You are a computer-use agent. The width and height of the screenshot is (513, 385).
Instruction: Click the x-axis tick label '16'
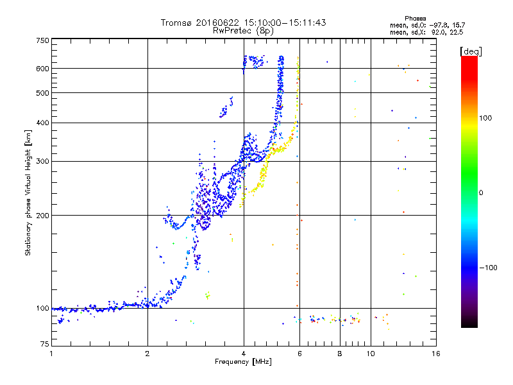tap(436, 354)
